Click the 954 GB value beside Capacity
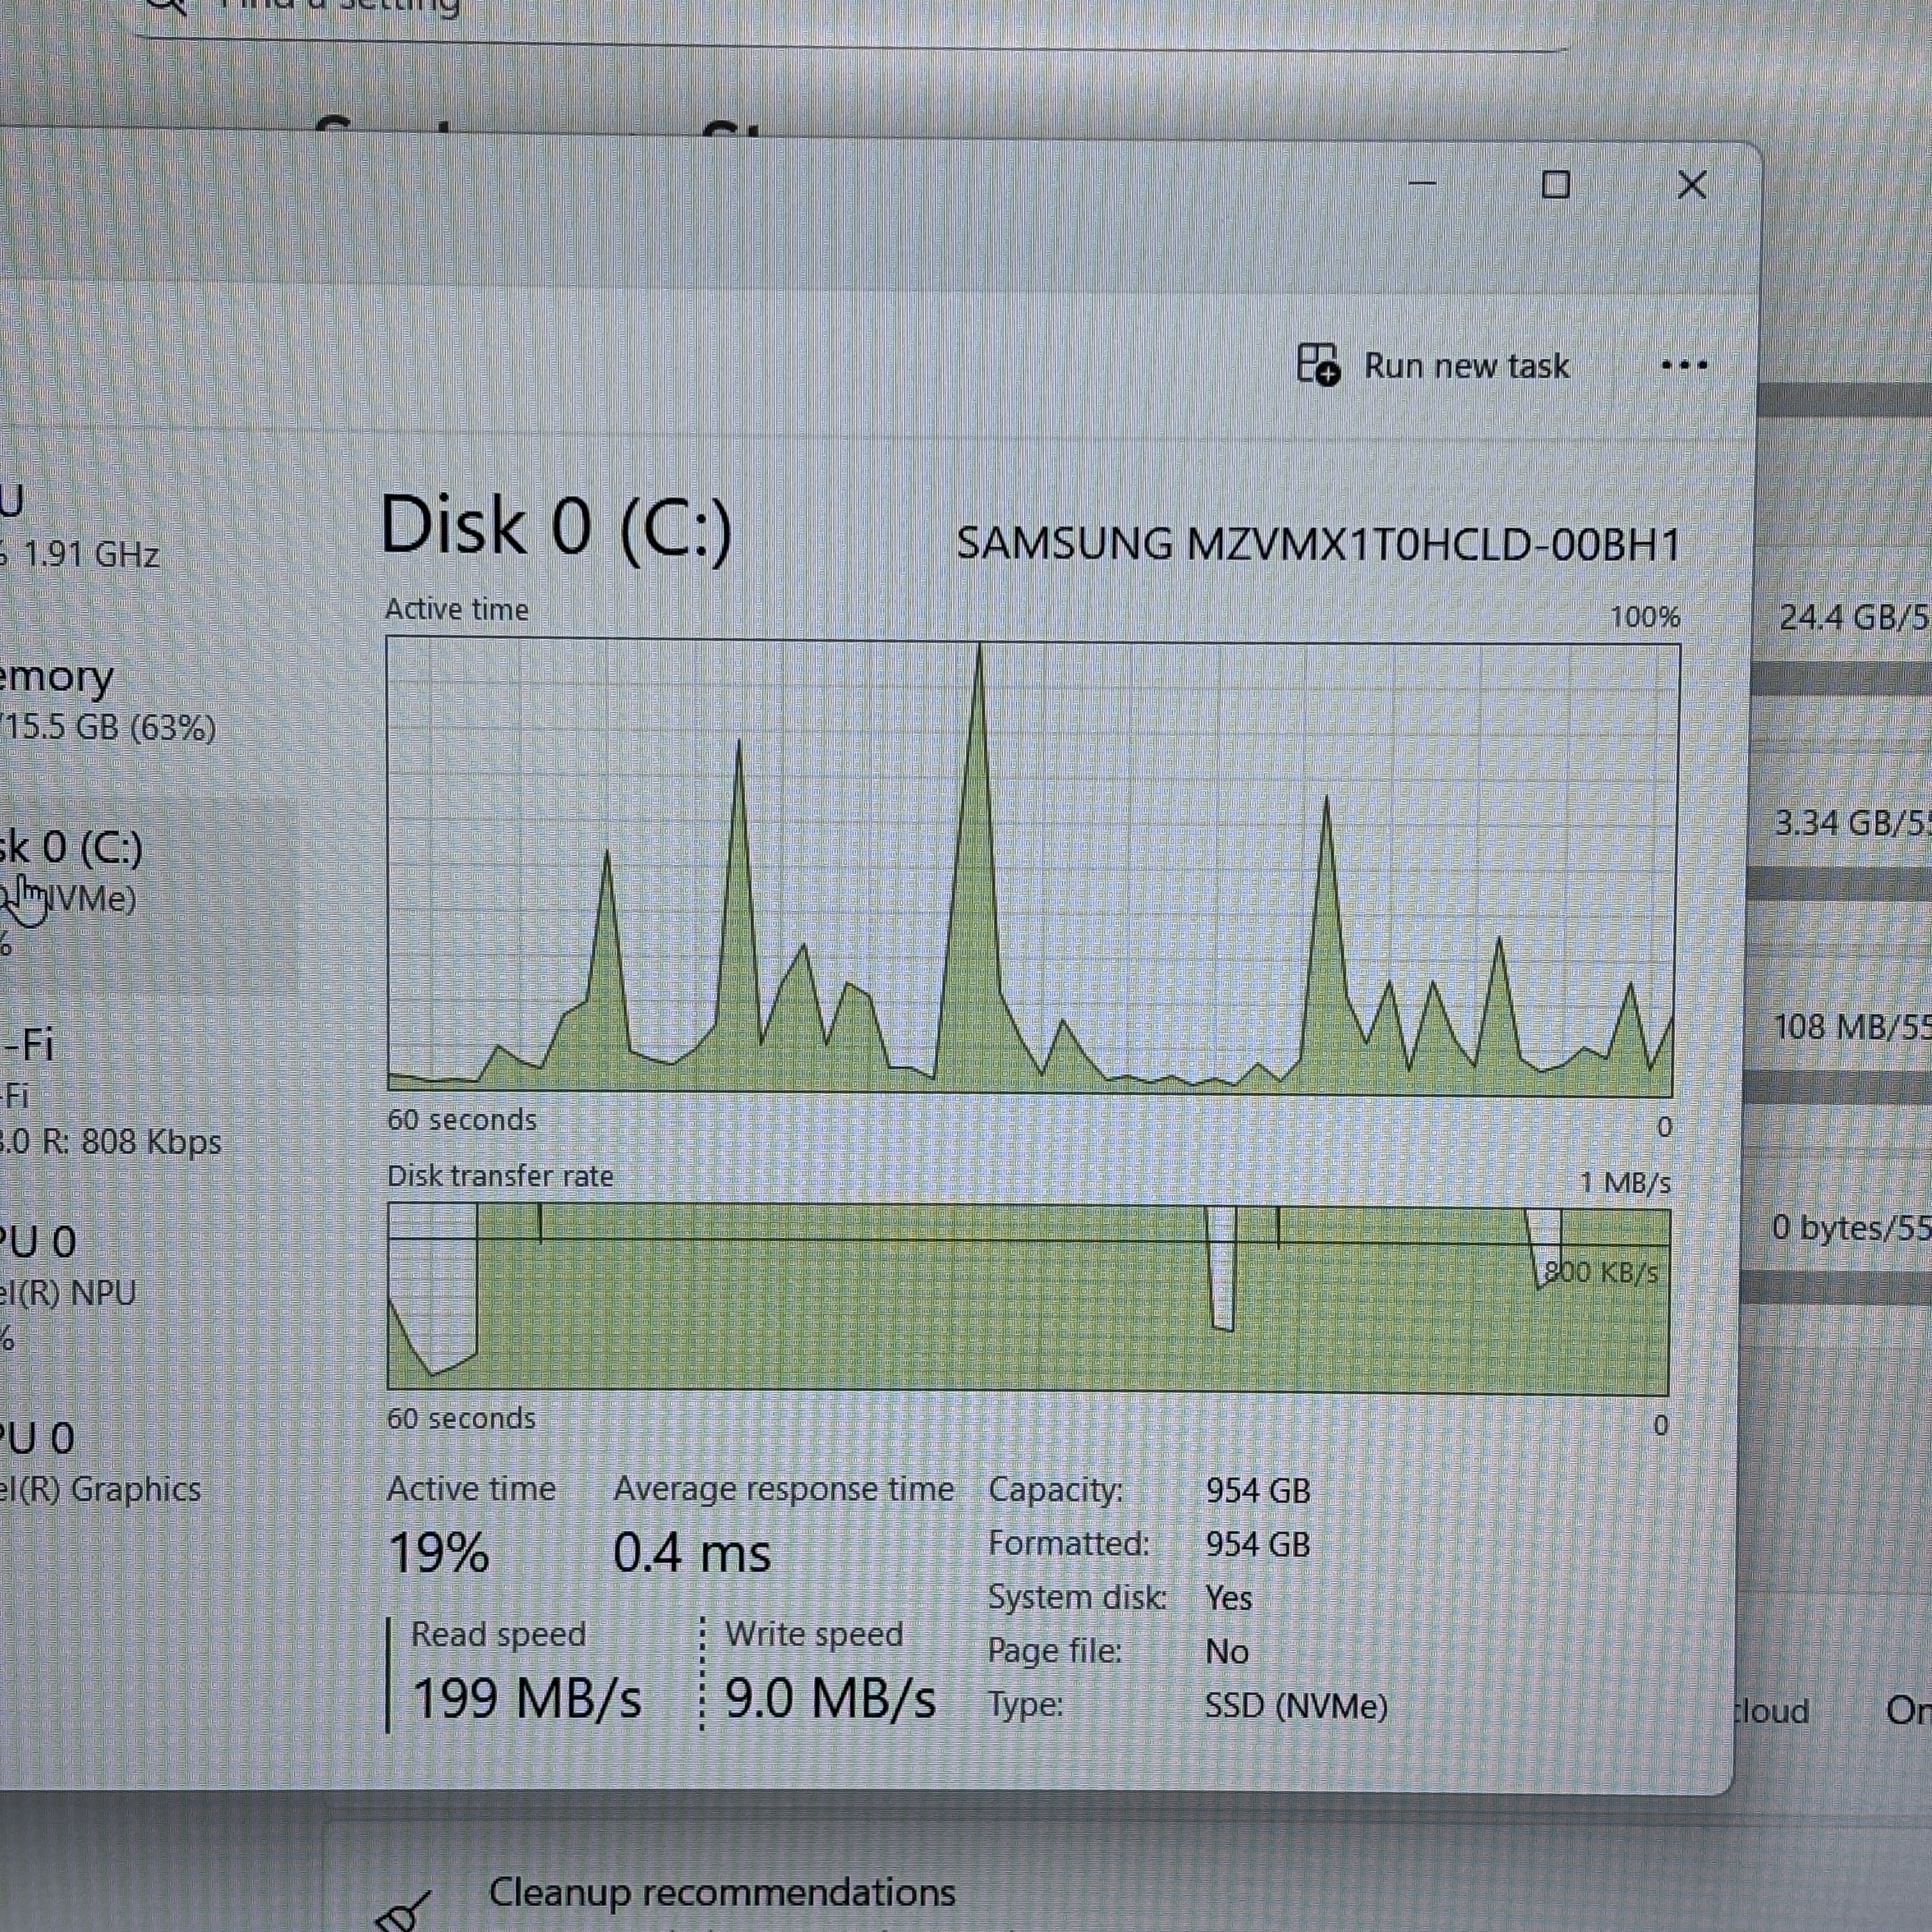 (1258, 1491)
